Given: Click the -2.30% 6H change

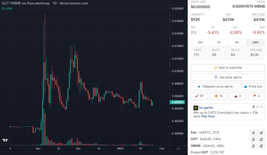Looking at the screenshot, I should (x=235, y=32).
